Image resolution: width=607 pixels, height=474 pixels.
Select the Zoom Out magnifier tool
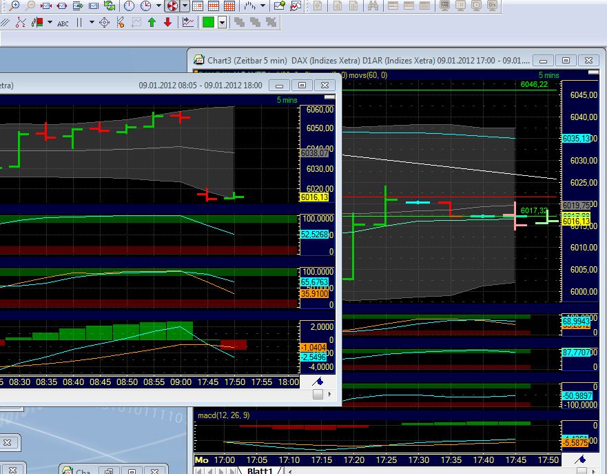coord(30,6)
